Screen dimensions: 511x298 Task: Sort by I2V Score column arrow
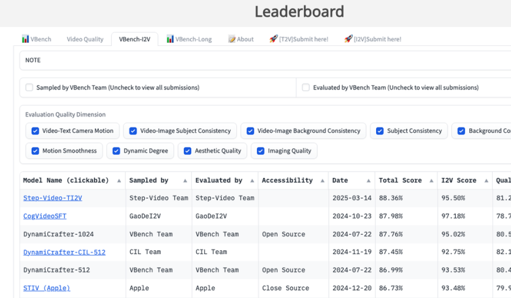click(x=486, y=181)
